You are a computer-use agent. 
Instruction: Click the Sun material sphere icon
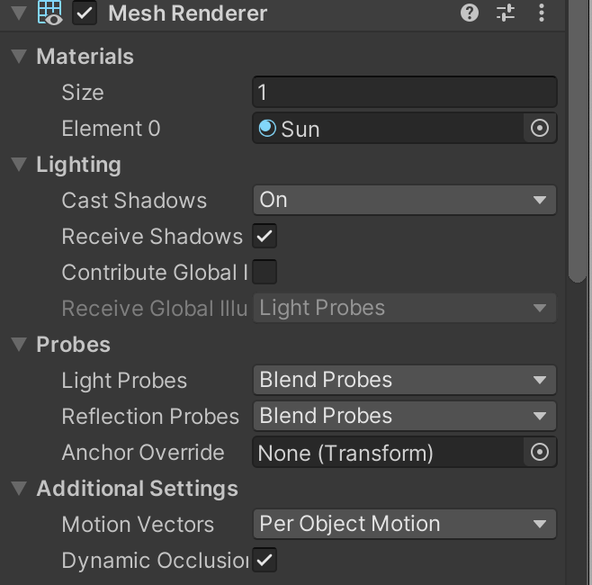pos(267,128)
